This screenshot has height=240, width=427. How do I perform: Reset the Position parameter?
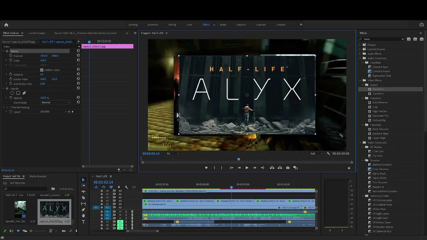point(78,56)
